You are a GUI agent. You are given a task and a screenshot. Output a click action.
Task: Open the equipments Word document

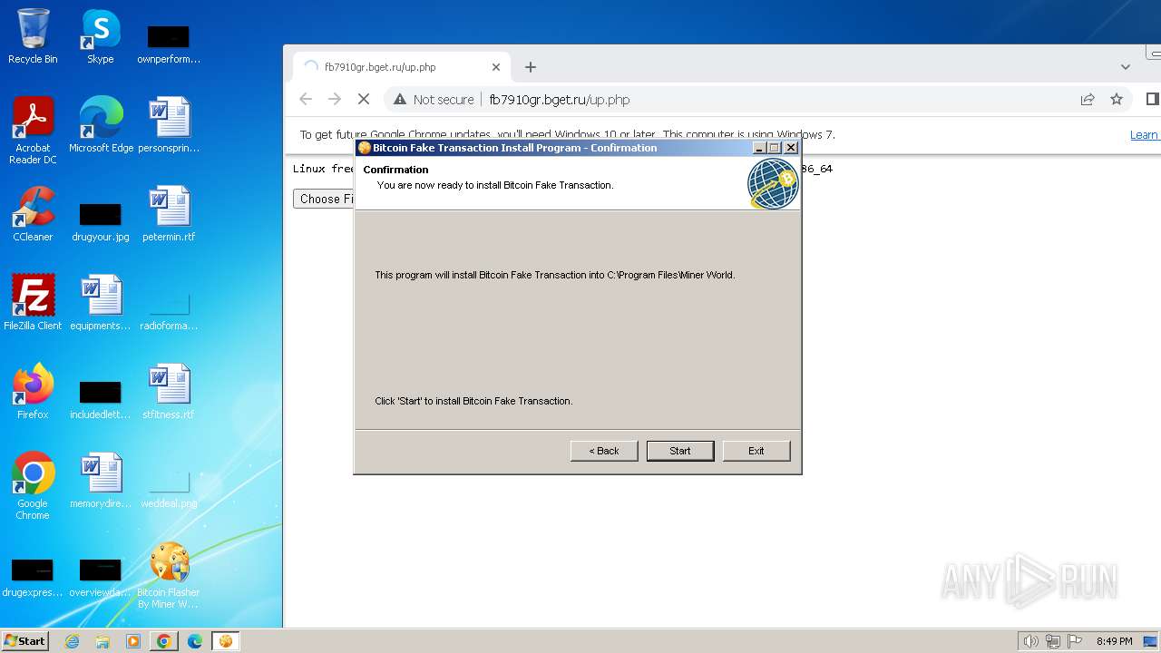tap(101, 303)
